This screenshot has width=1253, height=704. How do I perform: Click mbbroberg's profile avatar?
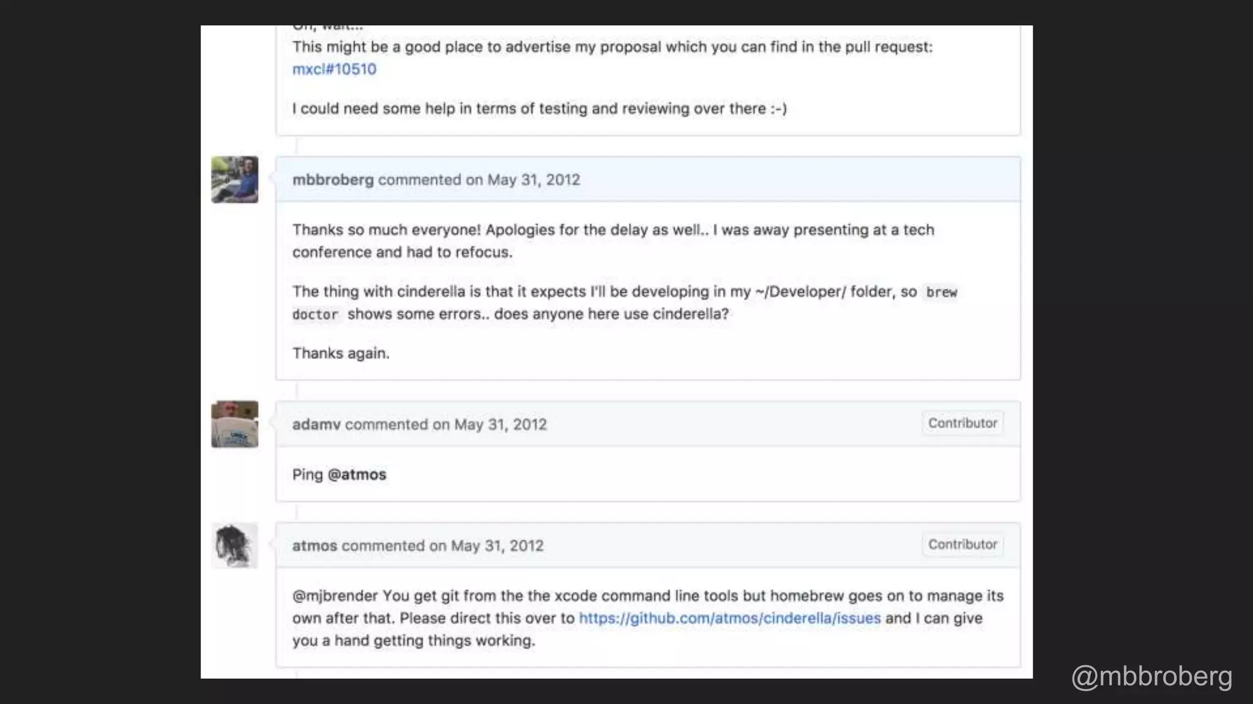coord(234,180)
